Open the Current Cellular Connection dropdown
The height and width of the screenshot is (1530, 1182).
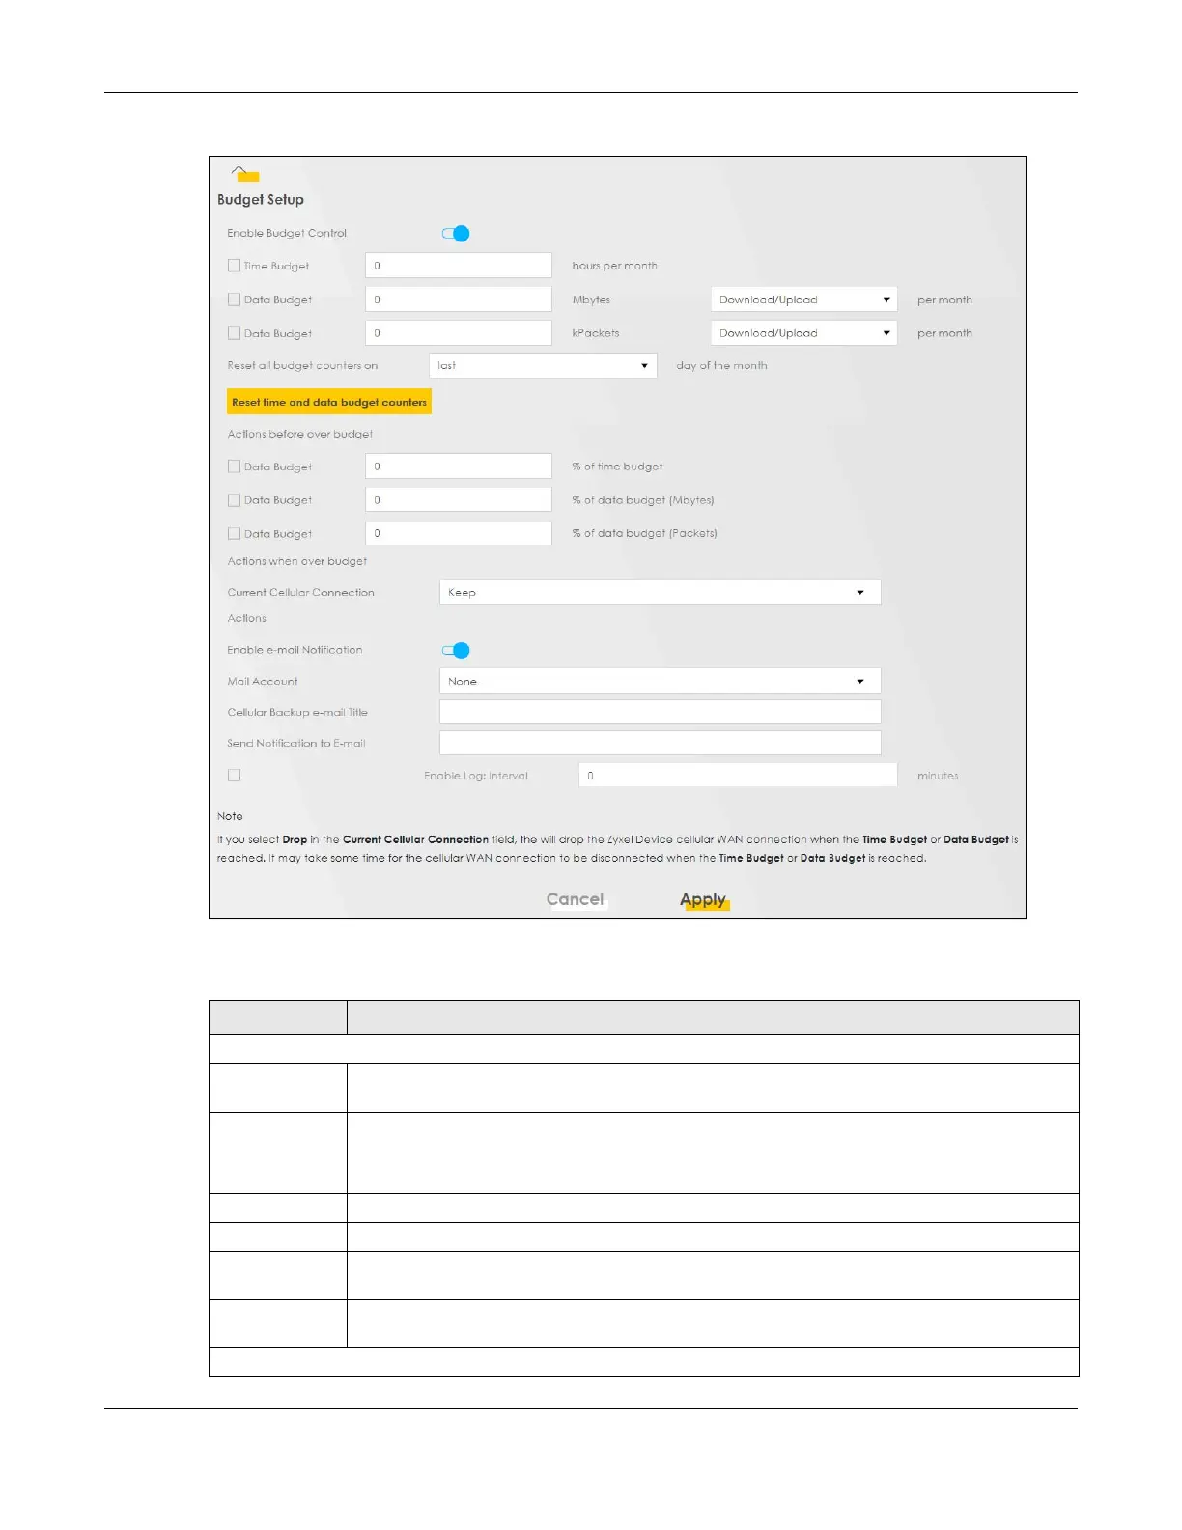661,592
